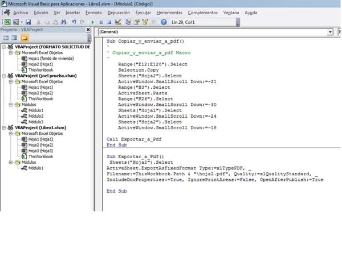Viewport: 342px width, 256px height.
Task: Click the View Object icon in Project panel
Action: 14,38
